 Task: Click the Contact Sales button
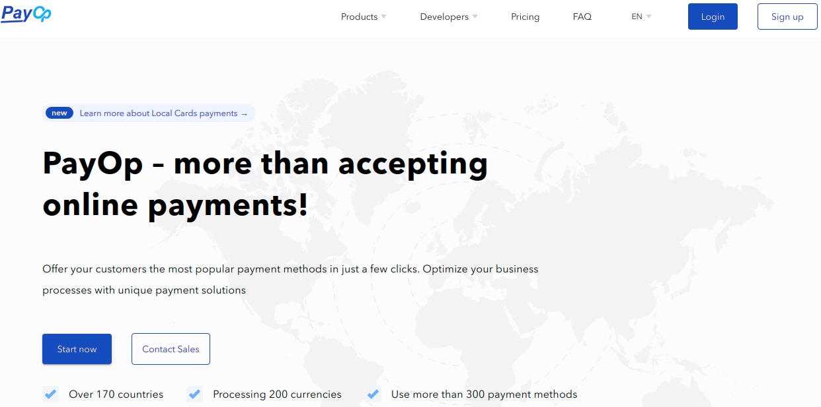[171, 349]
